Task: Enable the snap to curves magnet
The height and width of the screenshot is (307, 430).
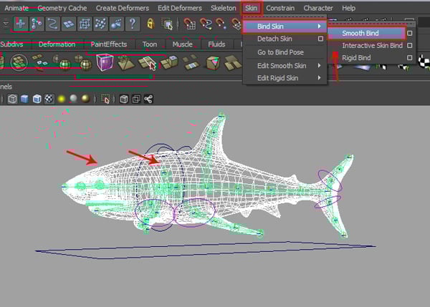Action: pos(206,24)
